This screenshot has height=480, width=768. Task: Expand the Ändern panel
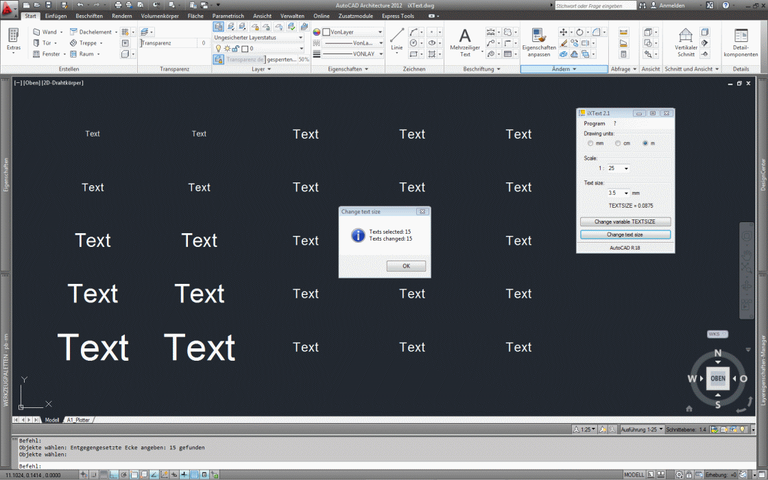click(564, 69)
